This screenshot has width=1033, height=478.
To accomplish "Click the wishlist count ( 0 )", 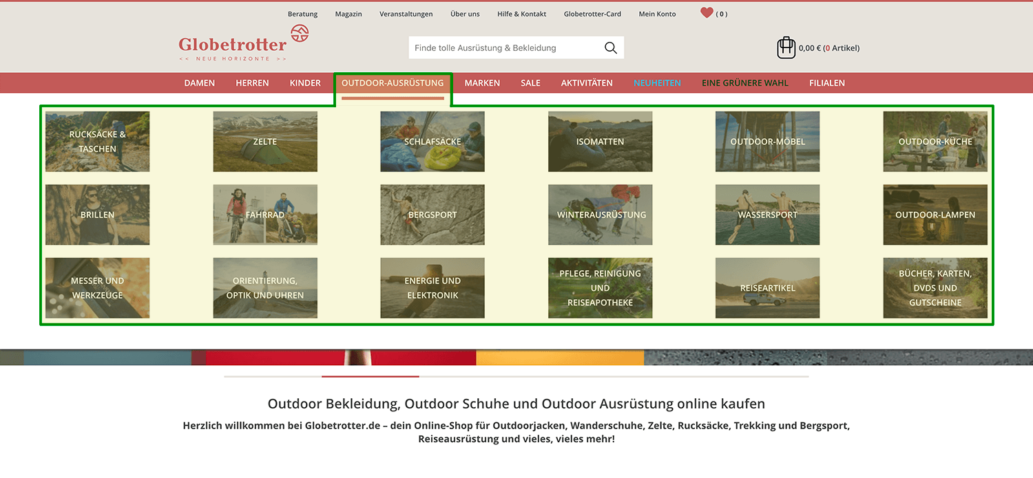I will point(722,14).
